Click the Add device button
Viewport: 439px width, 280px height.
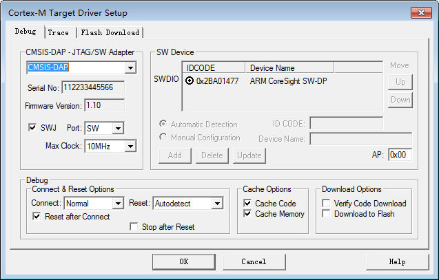pos(175,155)
